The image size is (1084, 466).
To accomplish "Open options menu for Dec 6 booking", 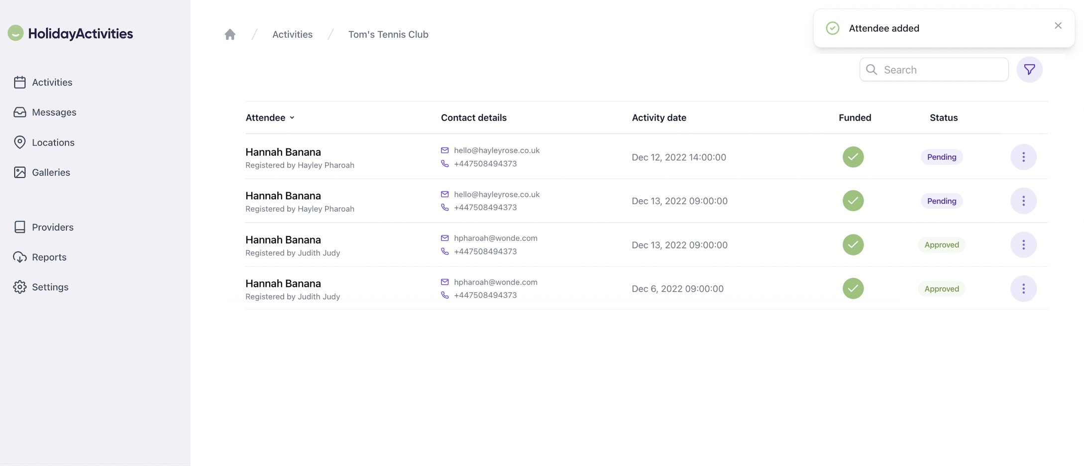I will [1023, 289].
